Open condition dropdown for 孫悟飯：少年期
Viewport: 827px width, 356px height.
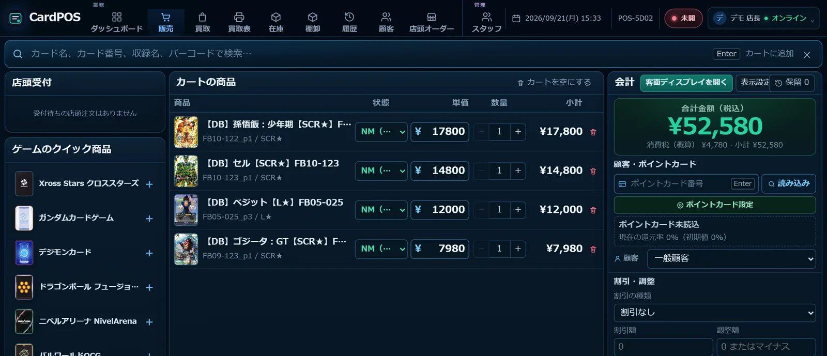[x=381, y=132]
